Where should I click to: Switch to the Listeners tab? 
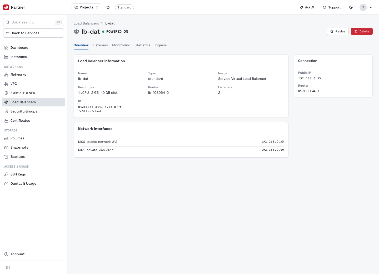coord(100,45)
